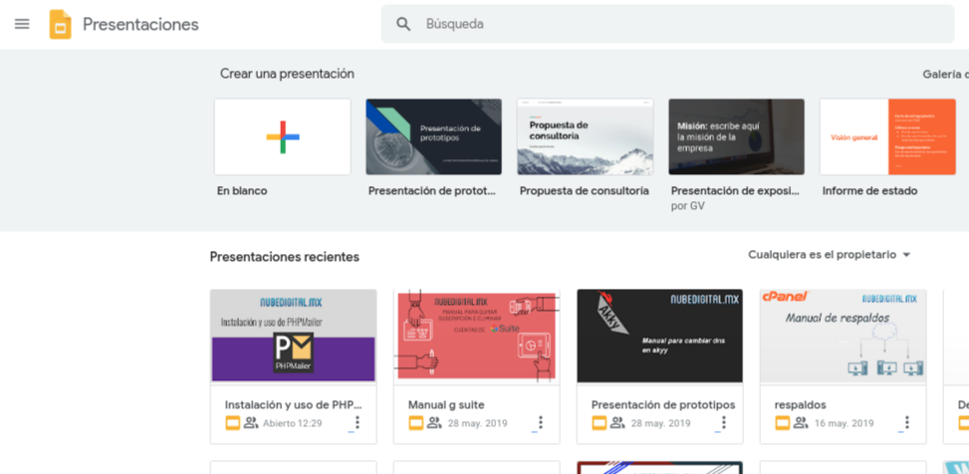Click slides file icon on respaldos card
This screenshot has width=969, height=474.
pos(783,423)
